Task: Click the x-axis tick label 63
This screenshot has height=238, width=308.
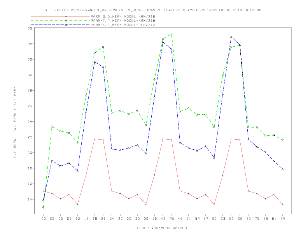Action: (x=223, y=219)
